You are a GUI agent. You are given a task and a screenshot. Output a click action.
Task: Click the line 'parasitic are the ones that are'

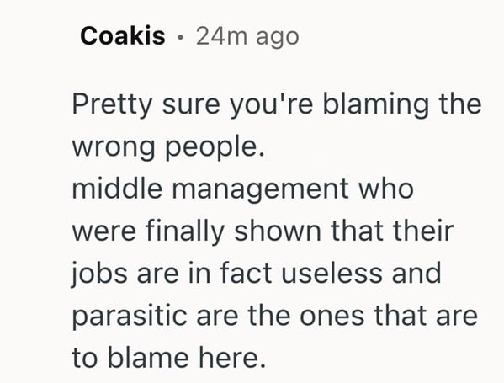click(275, 317)
